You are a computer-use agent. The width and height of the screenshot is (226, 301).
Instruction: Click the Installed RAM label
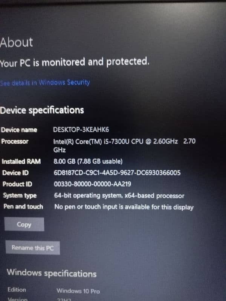pyautogui.click(x=21, y=161)
